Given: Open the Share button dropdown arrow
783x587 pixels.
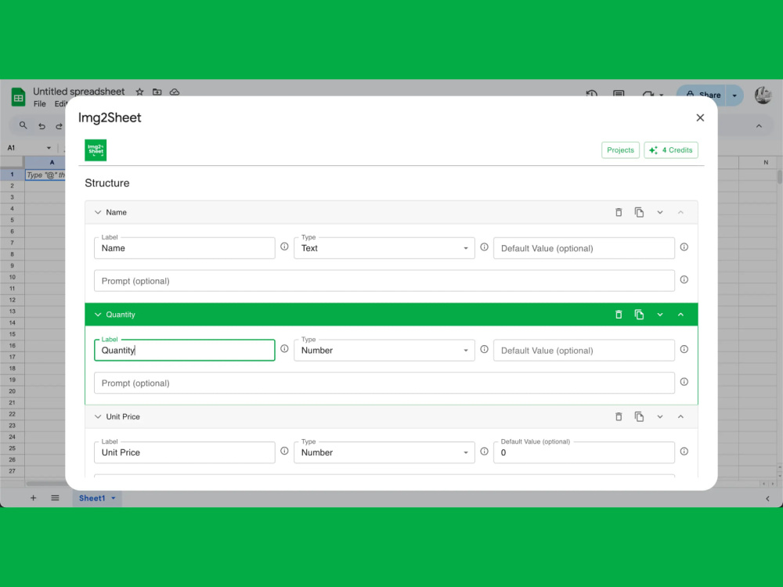Looking at the screenshot, I should (734, 95).
